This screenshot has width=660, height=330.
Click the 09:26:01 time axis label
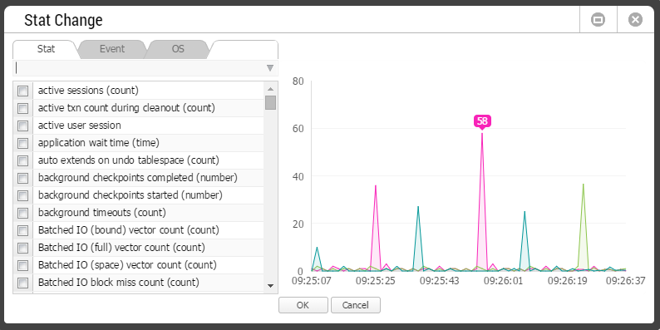tap(503, 281)
